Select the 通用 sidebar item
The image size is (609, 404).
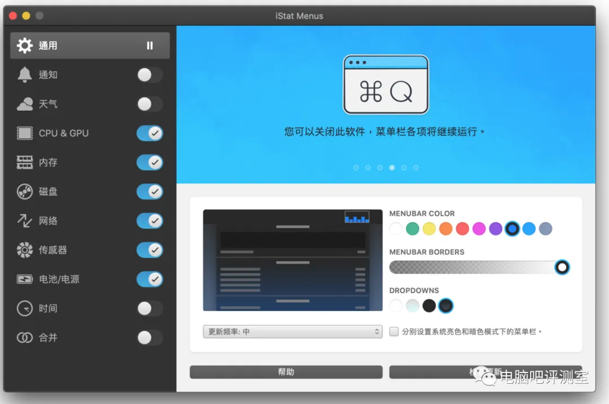click(90, 46)
